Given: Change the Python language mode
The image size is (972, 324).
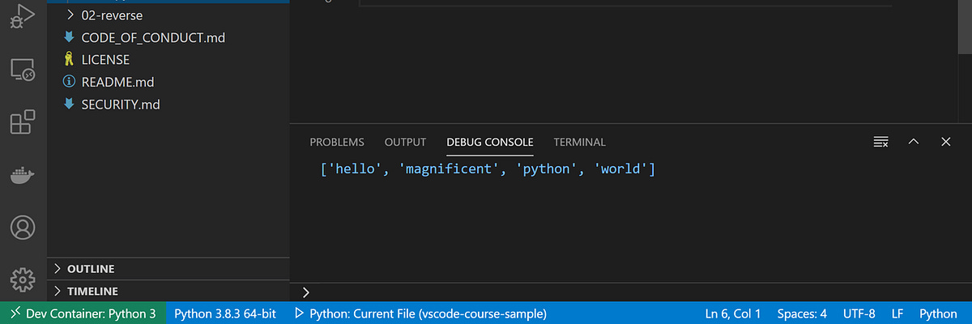Looking at the screenshot, I should click(938, 313).
